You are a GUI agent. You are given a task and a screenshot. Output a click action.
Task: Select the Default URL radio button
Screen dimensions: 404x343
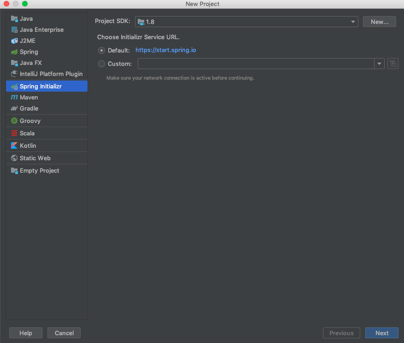point(101,51)
